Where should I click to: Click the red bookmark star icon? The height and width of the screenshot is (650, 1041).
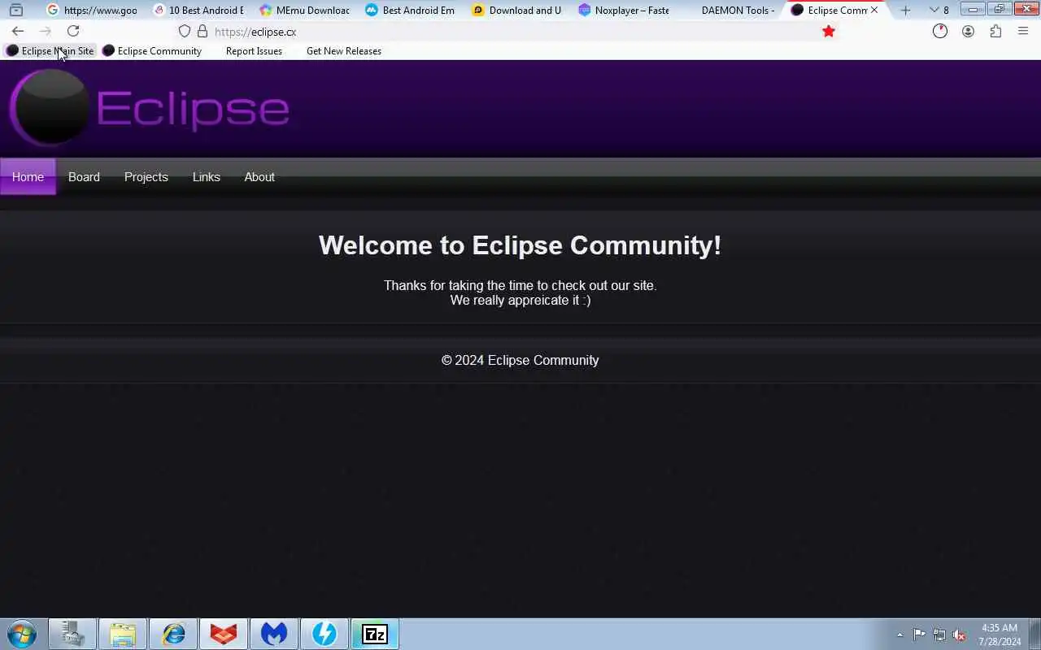click(829, 31)
